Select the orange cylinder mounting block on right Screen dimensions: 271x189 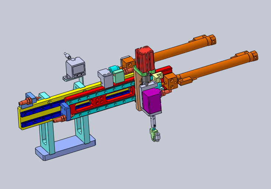171,81
